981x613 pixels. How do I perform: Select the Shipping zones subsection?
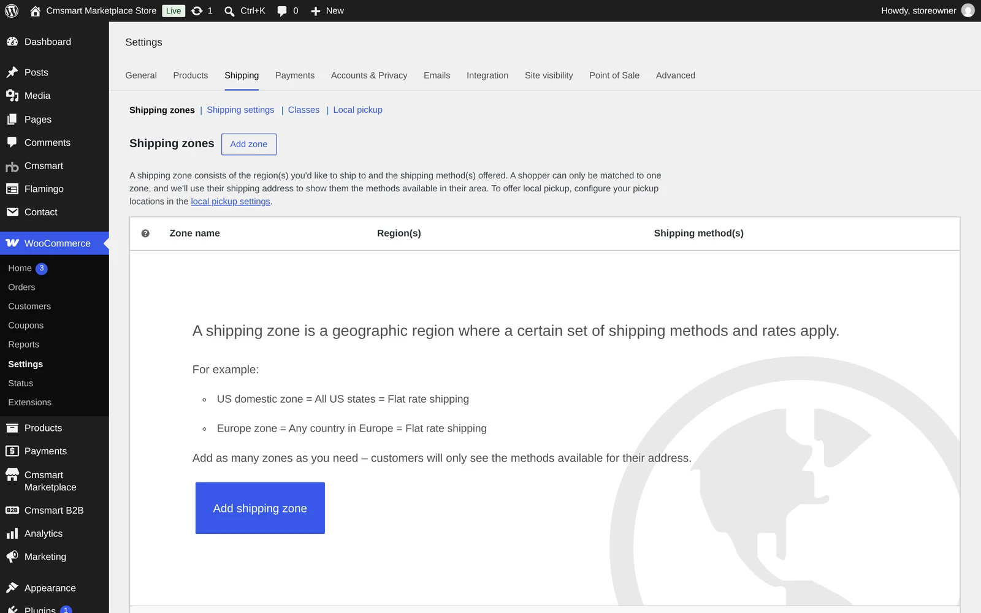pos(162,110)
